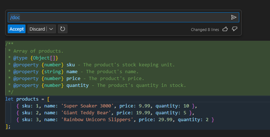Click the send arrow icon
Viewport: 270px width, 137px height.
pos(234,17)
